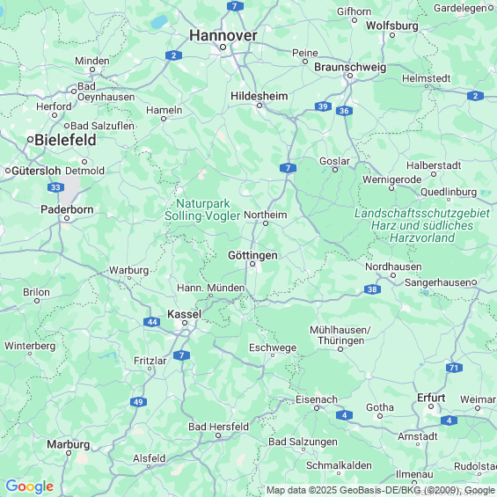Open the Harz Landschaftsschutzgebiet label

pos(422,225)
